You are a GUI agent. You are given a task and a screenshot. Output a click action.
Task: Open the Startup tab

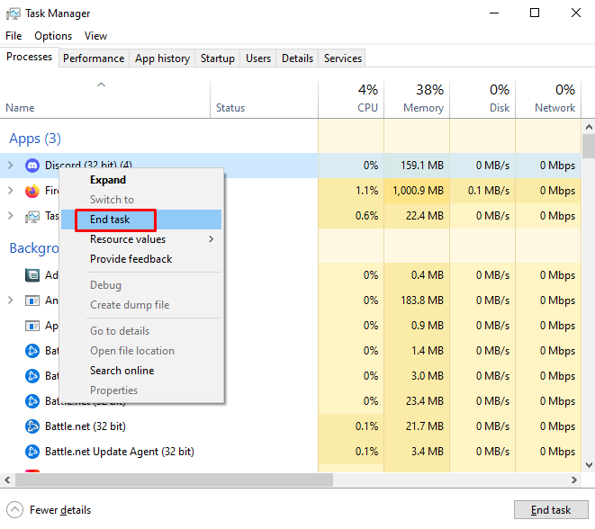217,58
